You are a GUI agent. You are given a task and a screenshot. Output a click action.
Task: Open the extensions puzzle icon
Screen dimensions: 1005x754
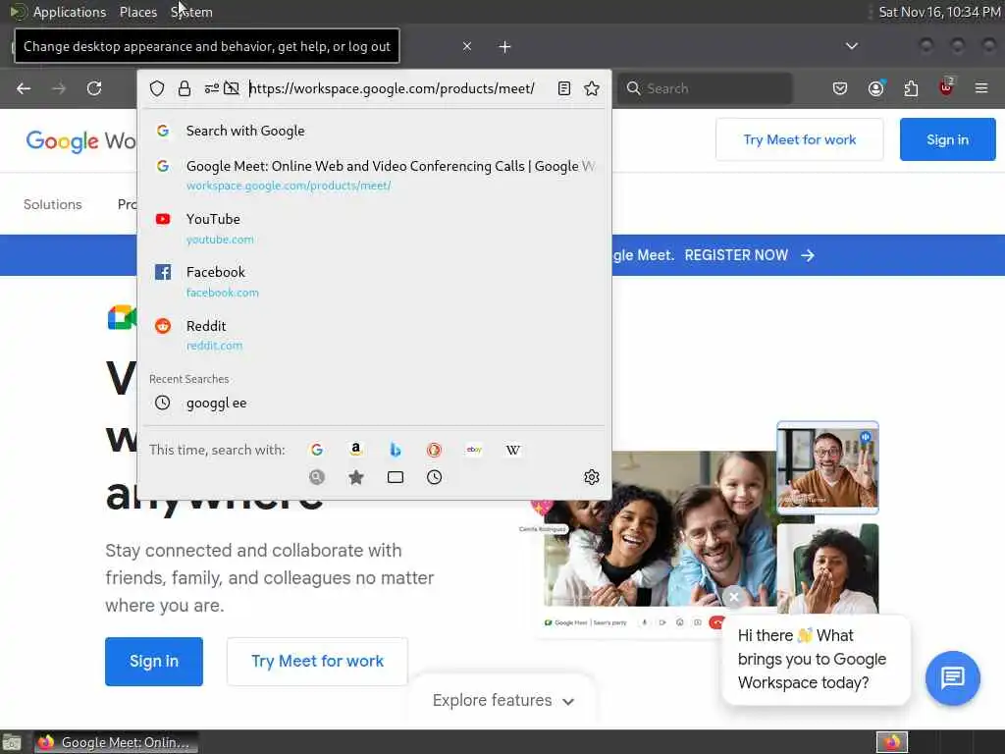pos(911,88)
